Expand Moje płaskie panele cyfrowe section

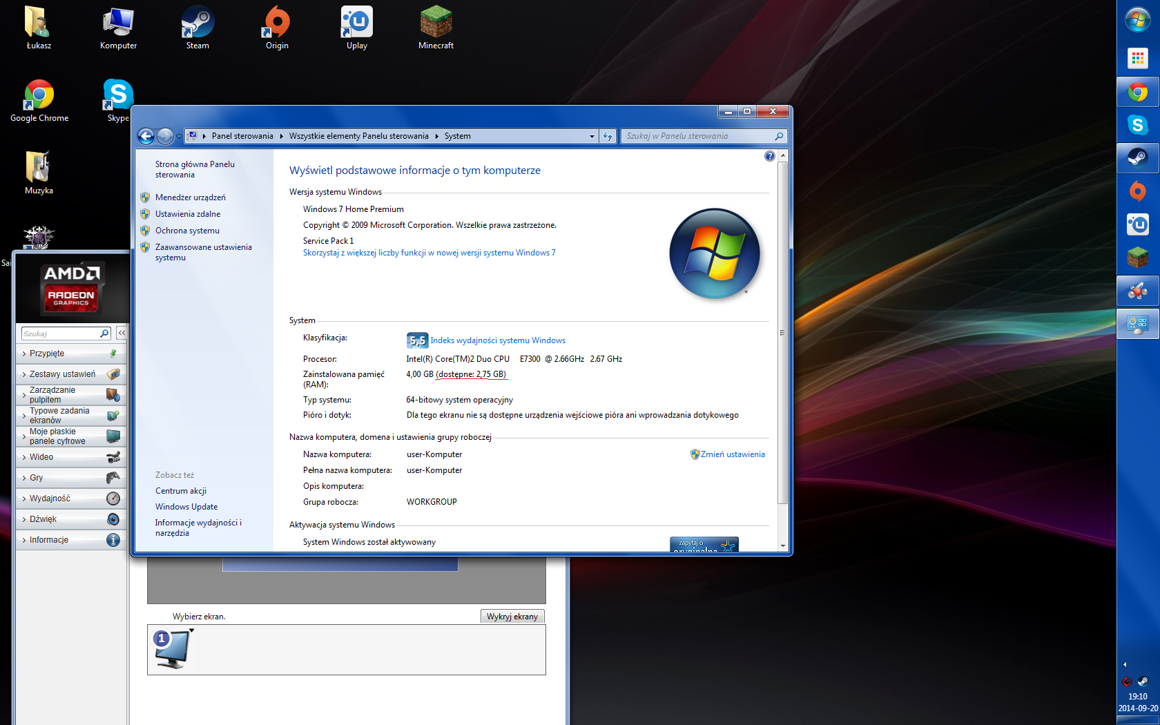tap(71, 436)
